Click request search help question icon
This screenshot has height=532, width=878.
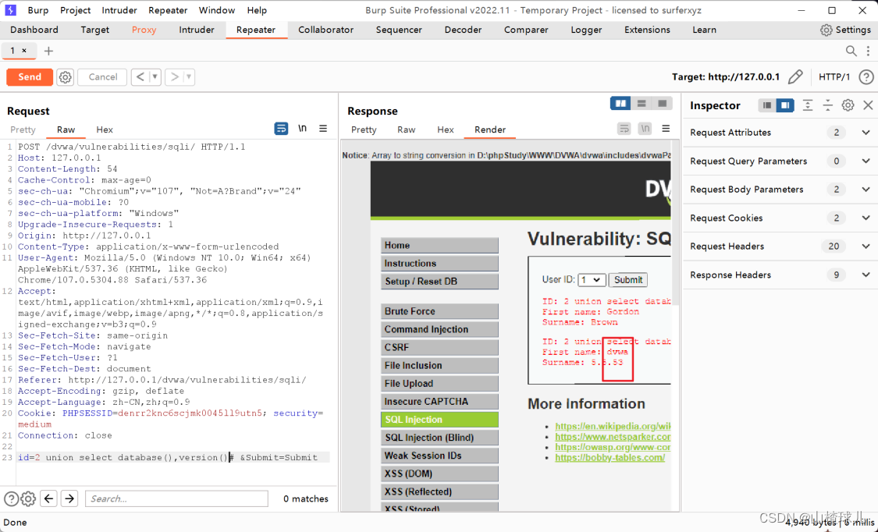tap(11, 498)
